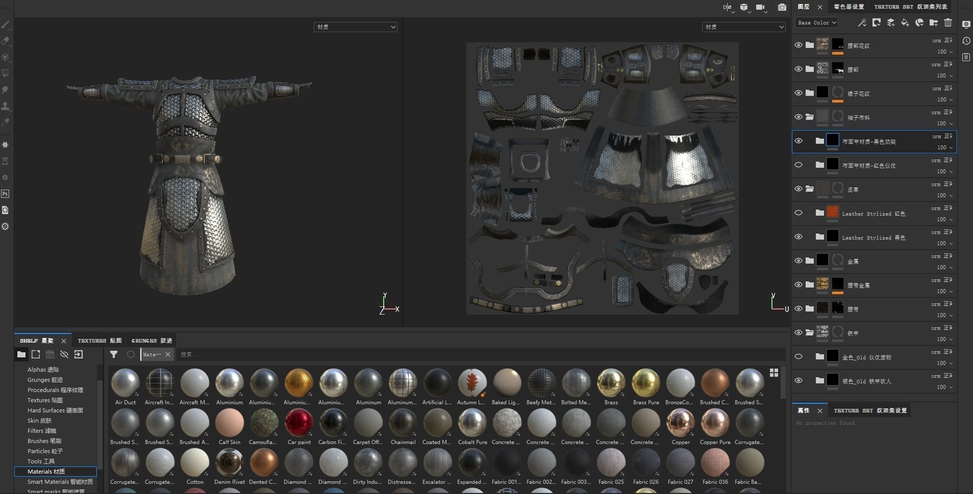Click the shelf filter funnel icon

114,354
